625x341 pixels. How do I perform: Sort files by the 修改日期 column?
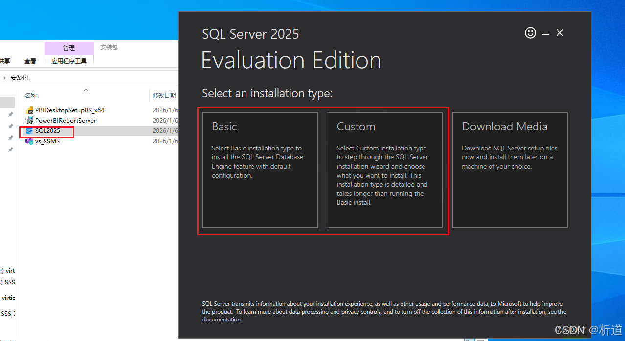[x=164, y=96]
